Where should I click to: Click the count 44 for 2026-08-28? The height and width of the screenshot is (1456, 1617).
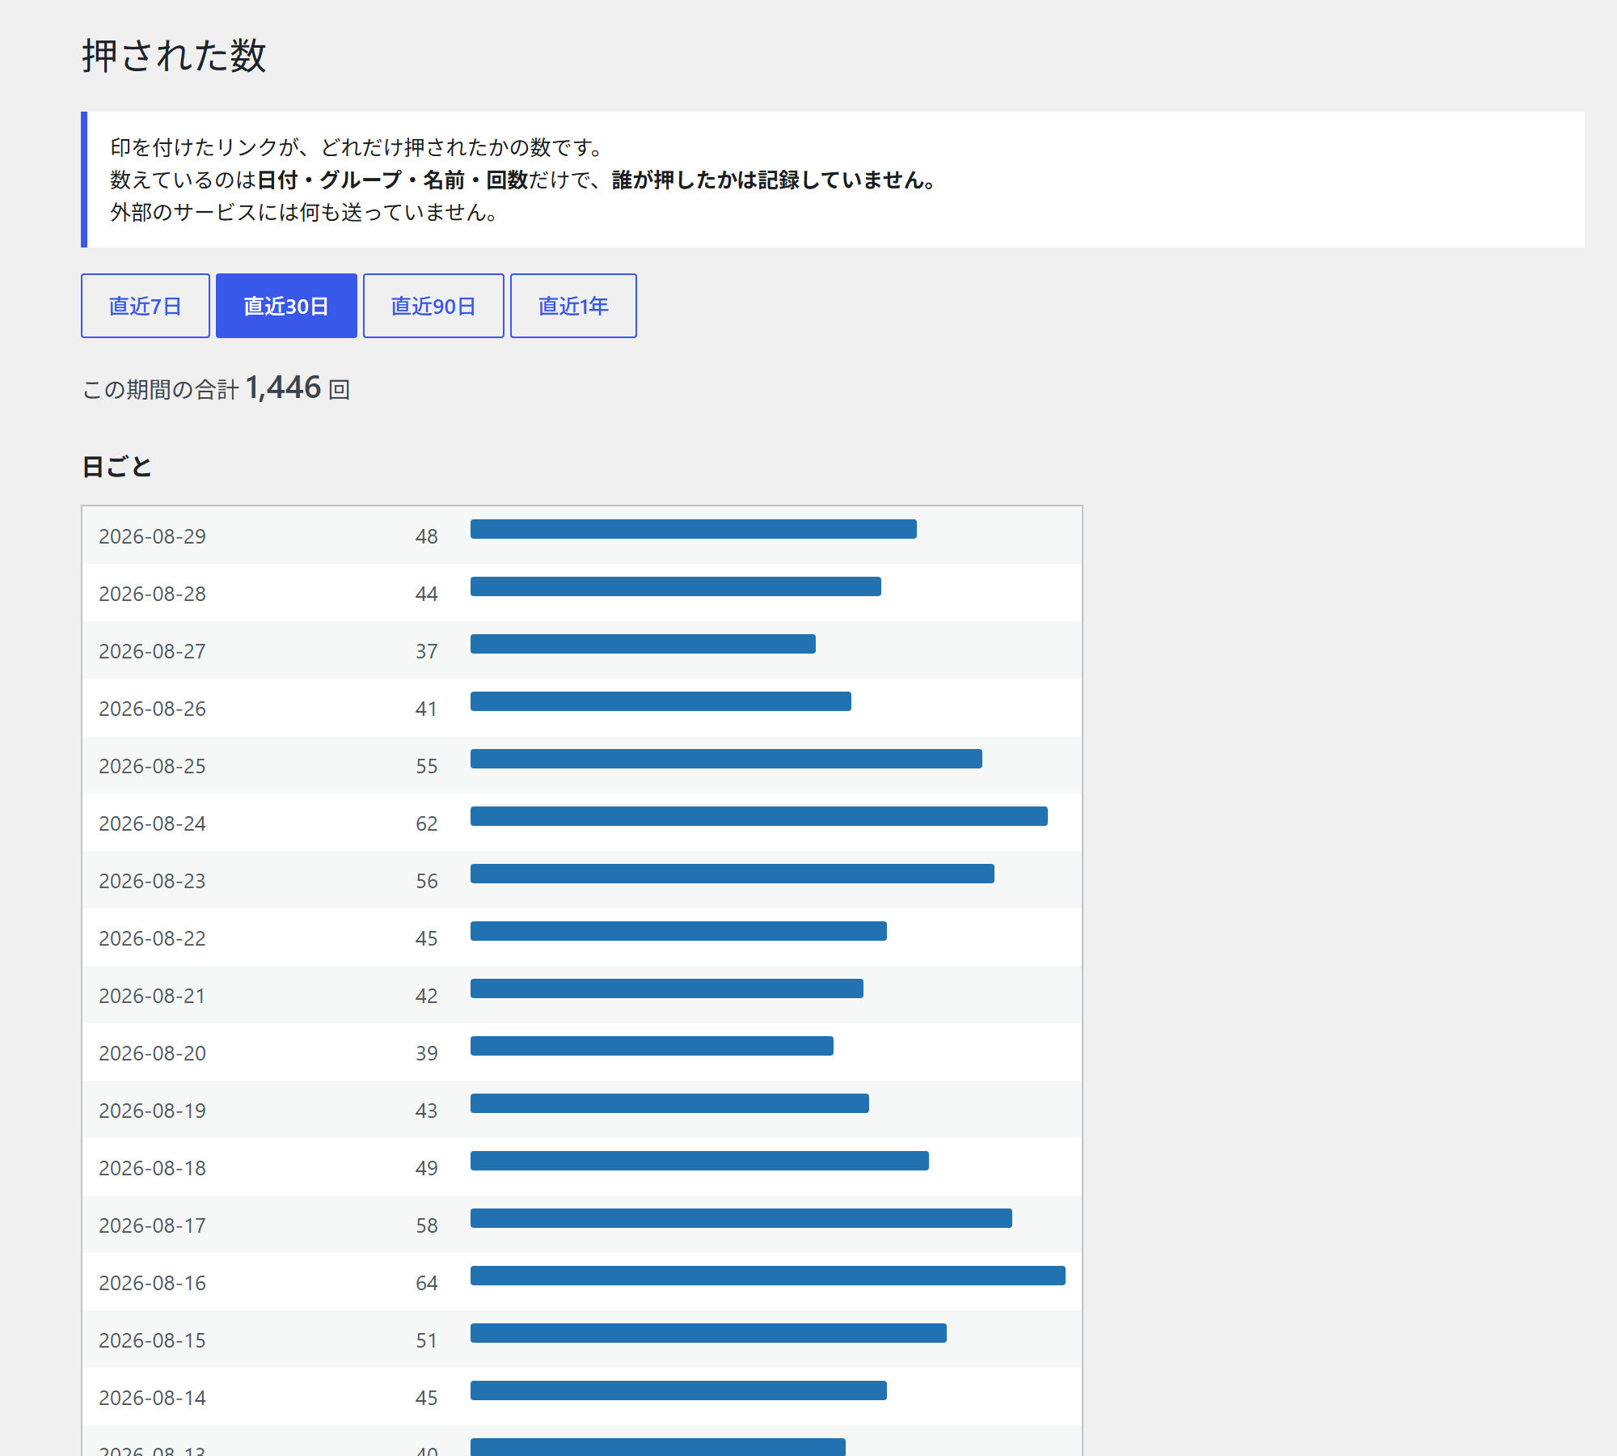pyautogui.click(x=427, y=594)
